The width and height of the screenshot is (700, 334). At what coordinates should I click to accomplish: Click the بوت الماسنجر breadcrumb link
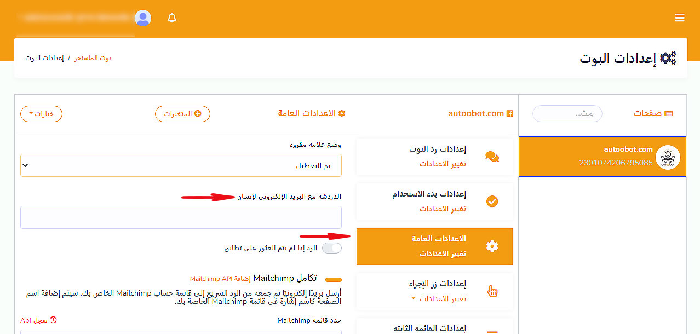tap(93, 58)
